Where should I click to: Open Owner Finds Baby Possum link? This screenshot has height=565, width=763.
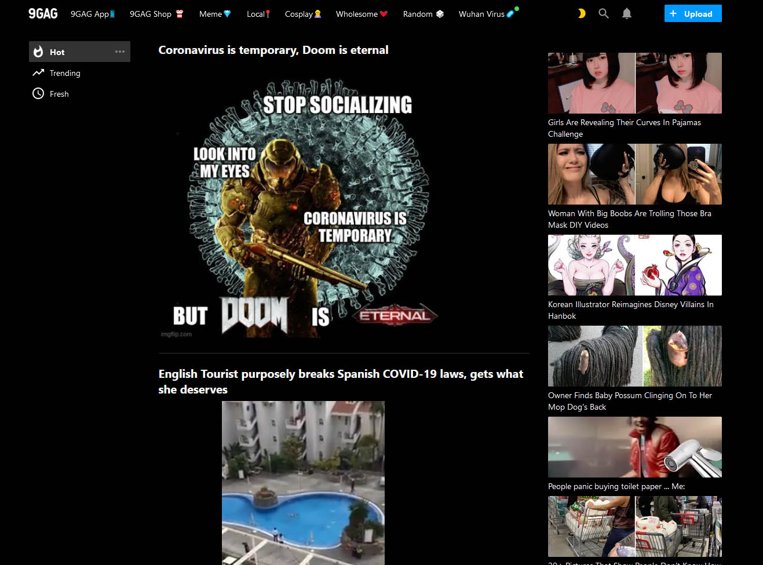[x=630, y=401]
